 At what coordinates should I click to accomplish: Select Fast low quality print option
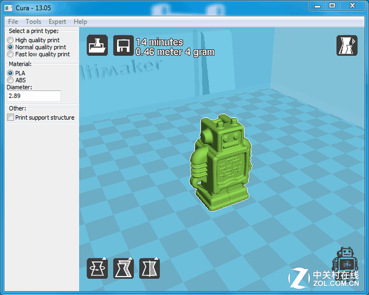tap(39, 54)
